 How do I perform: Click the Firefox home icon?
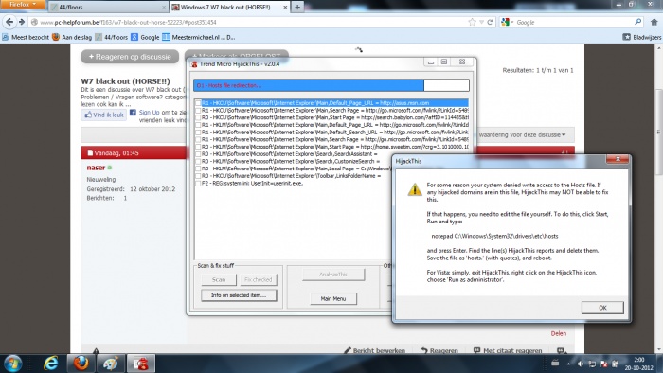coord(654,22)
